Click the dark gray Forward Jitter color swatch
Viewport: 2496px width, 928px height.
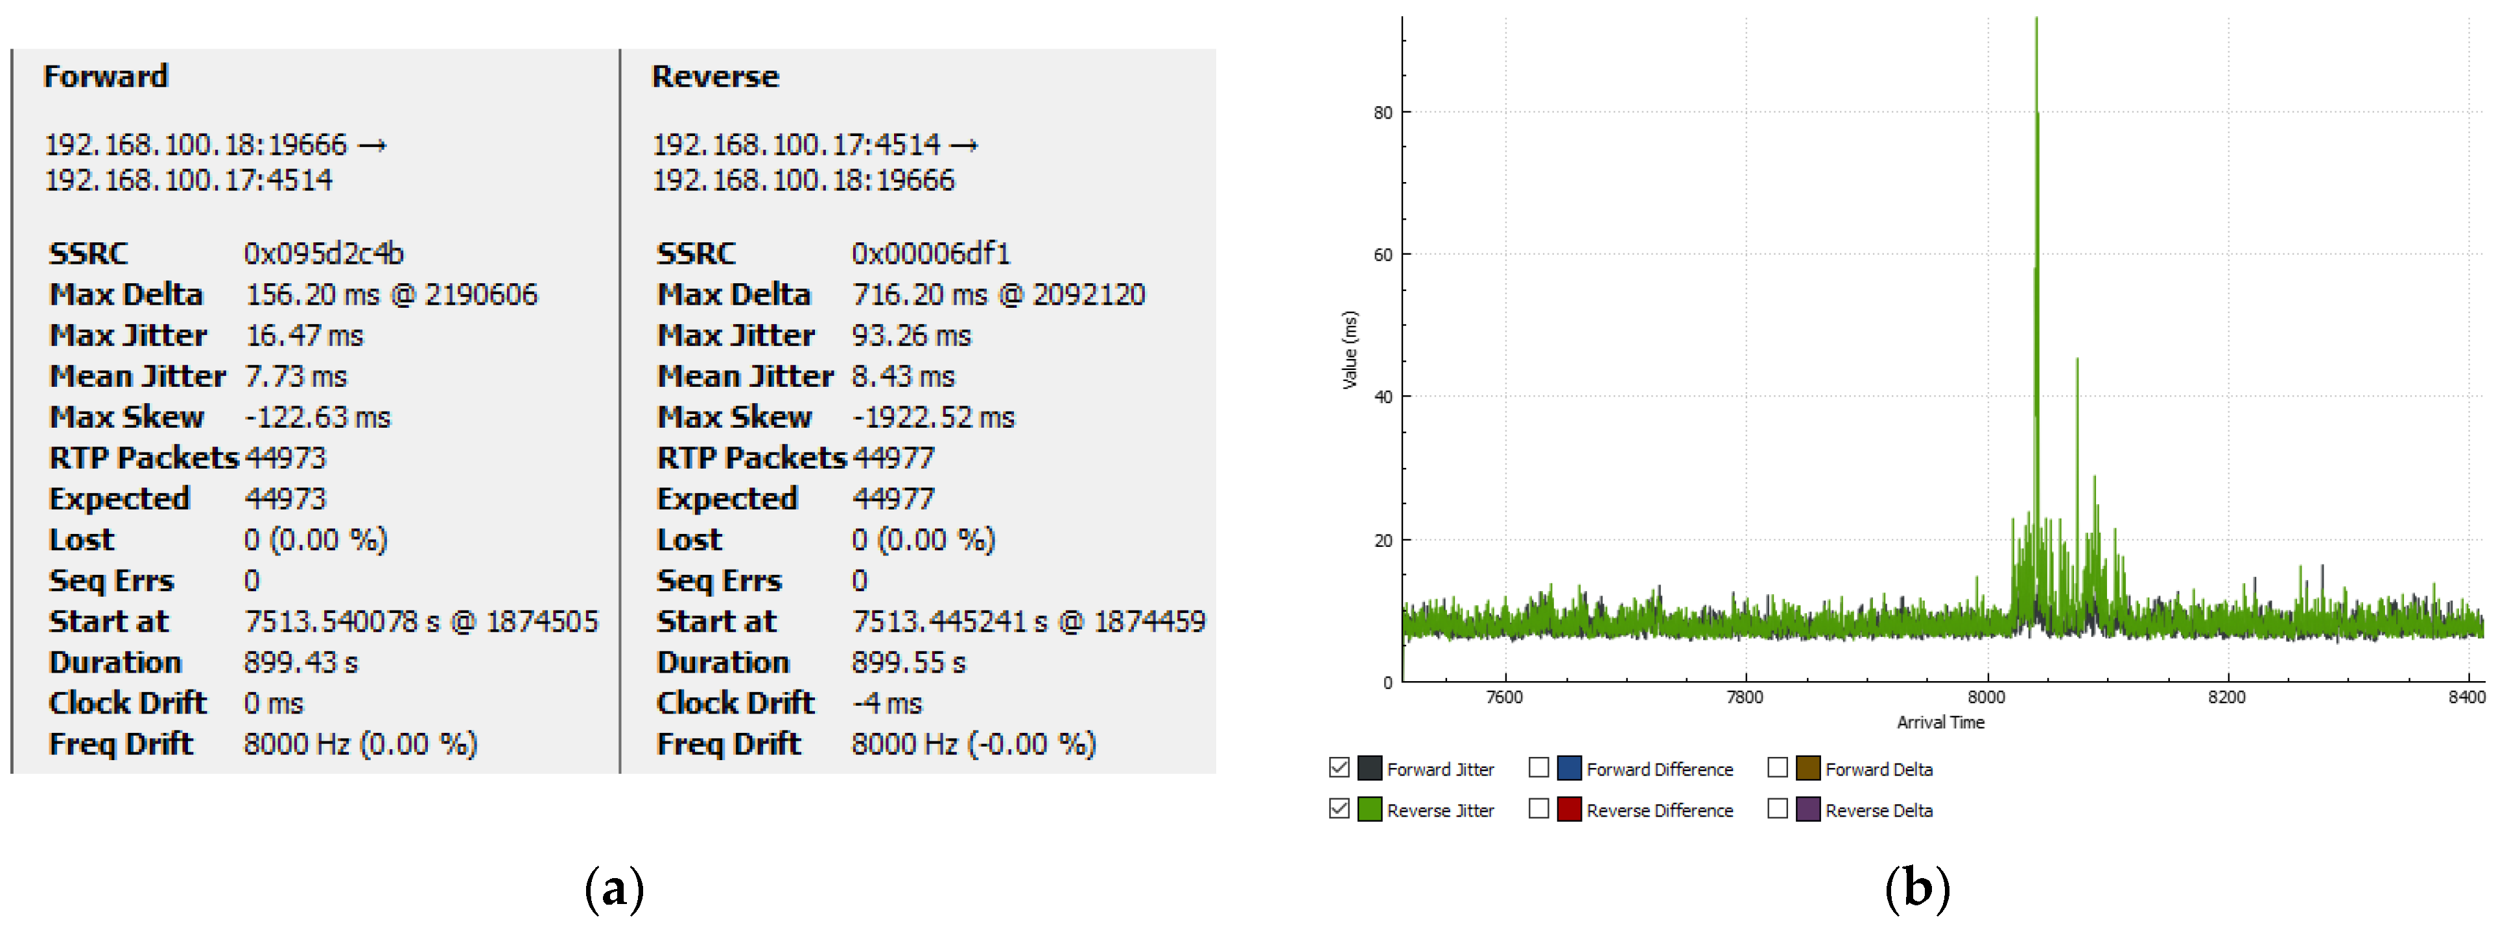1369,768
